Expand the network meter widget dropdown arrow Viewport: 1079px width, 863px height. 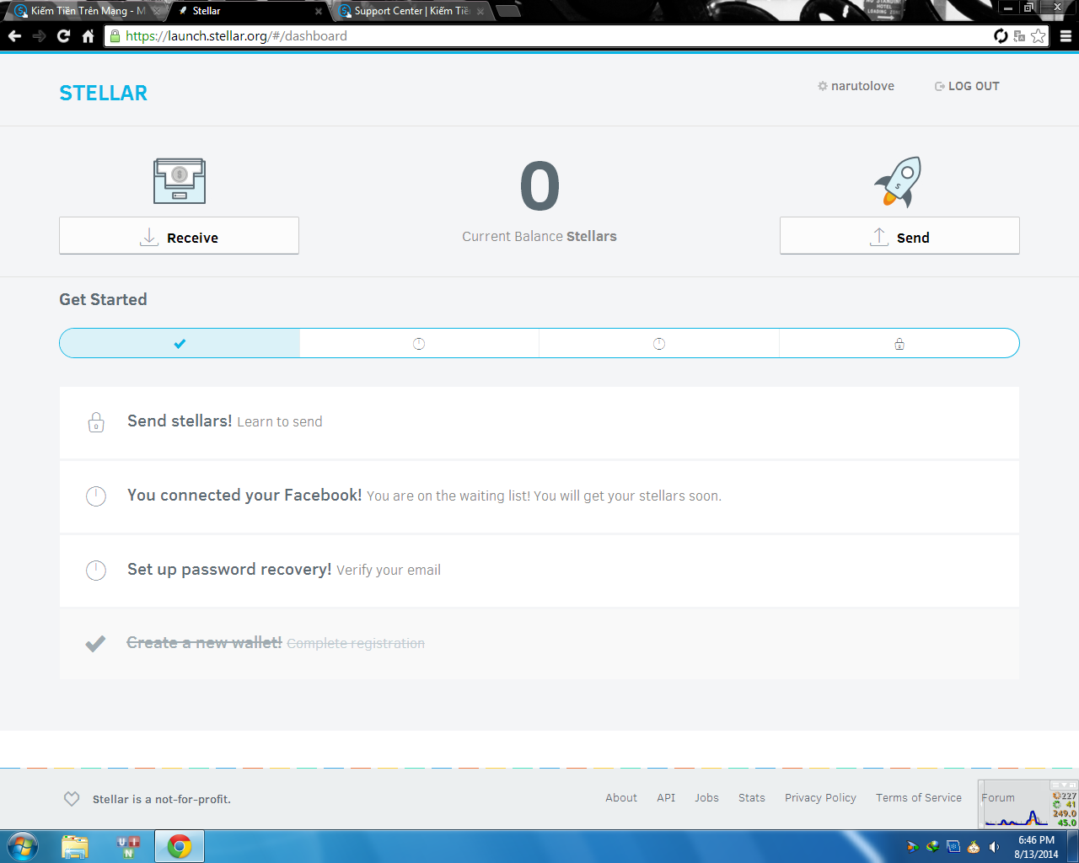point(1064,785)
